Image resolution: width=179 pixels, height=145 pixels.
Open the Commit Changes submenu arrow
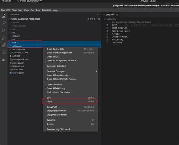(x=96, y=71)
